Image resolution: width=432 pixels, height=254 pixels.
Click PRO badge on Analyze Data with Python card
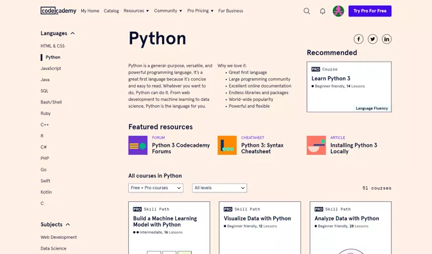318,209
